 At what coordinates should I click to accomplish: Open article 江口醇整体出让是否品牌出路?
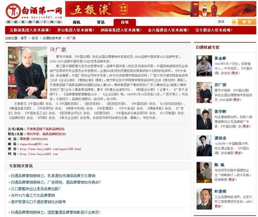click(36, 189)
